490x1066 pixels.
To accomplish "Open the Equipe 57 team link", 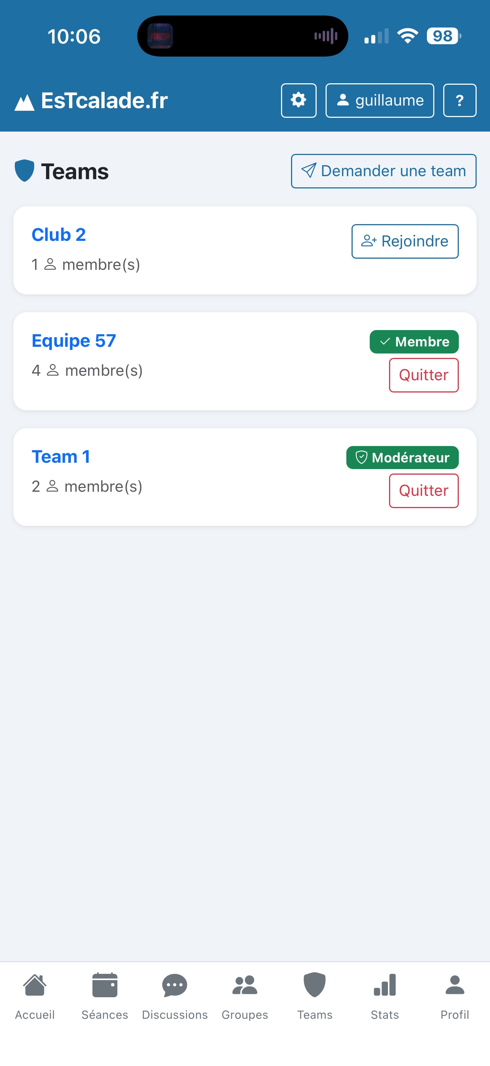I will [73, 340].
